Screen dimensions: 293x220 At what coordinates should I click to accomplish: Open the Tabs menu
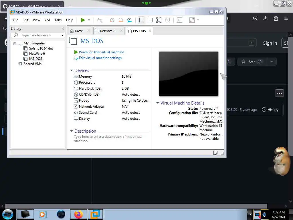[x=58, y=20]
